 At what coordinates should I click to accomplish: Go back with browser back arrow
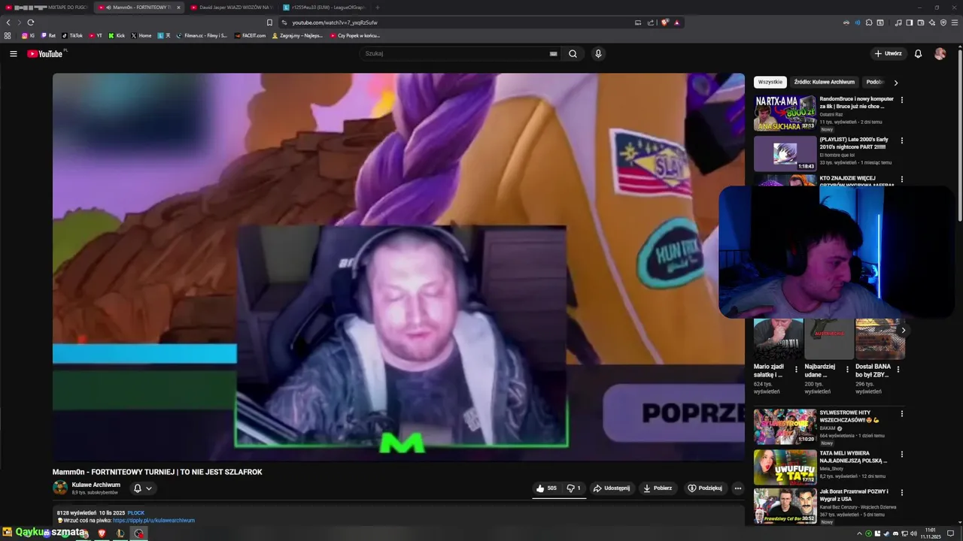8,23
